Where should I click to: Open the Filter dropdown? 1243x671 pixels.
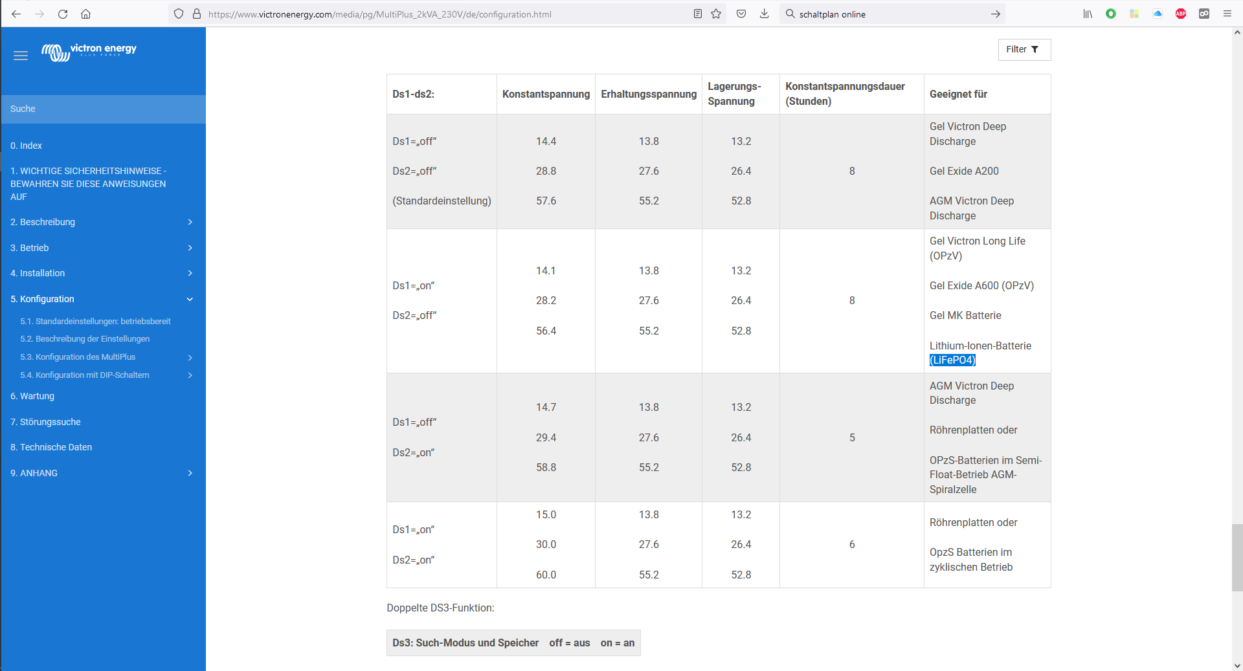pos(1024,50)
